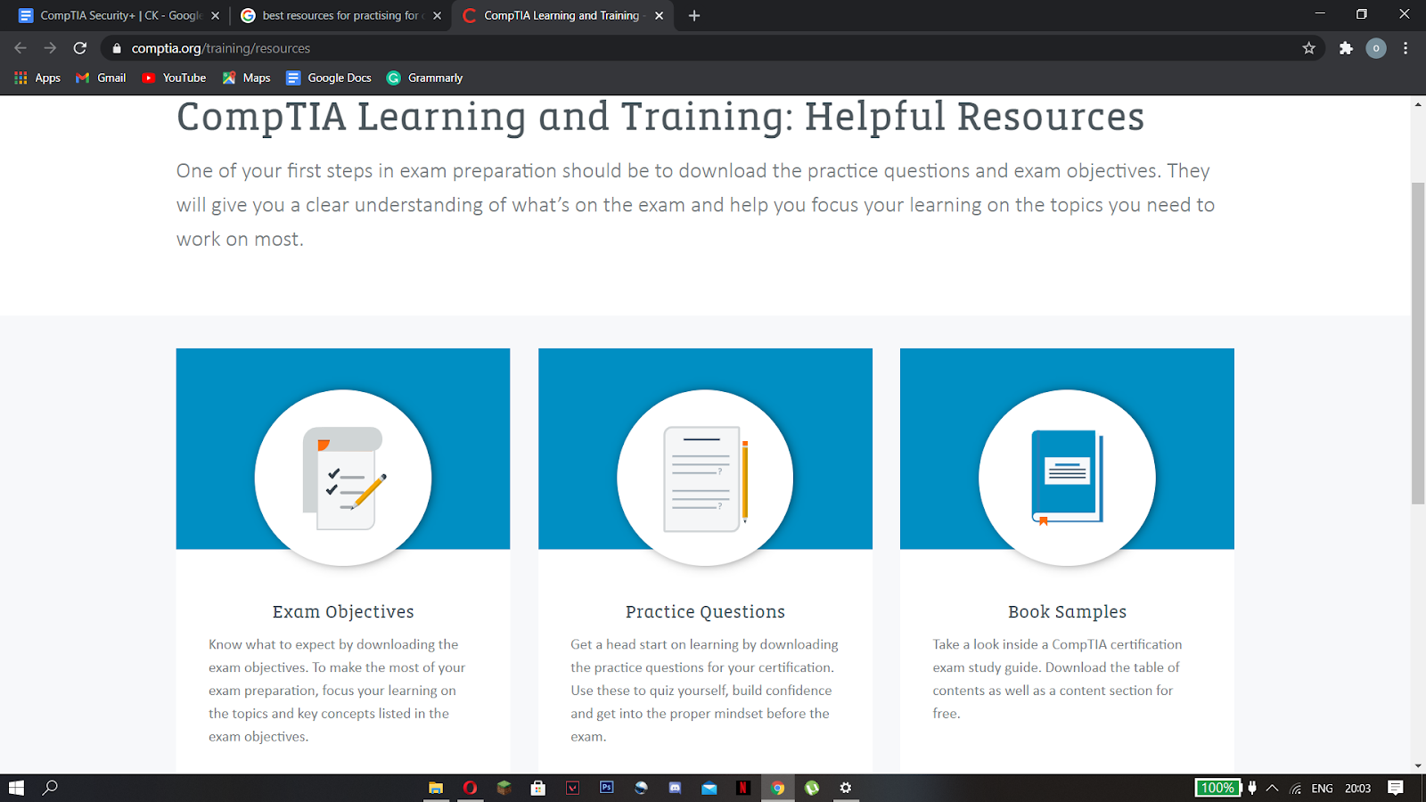Launch Opera browser from the taskbar
The height and width of the screenshot is (802, 1426).
point(470,788)
